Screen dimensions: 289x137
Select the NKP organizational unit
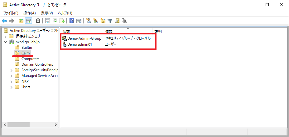(25, 81)
